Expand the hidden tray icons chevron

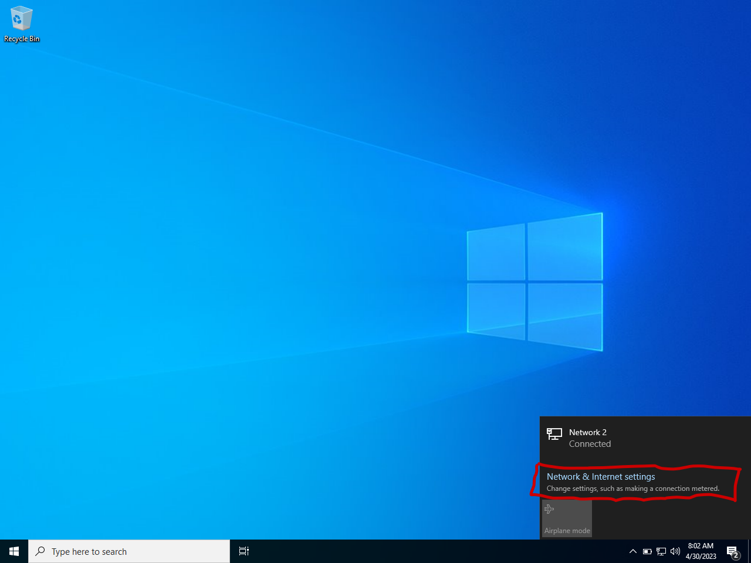(632, 551)
